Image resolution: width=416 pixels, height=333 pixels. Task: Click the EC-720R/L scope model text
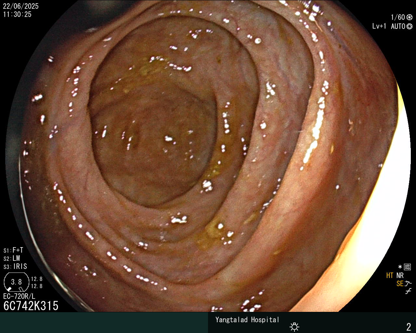pos(19,296)
